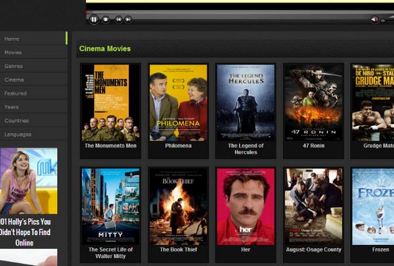Open The Book Thief title link
This screenshot has height=266, width=394.
click(x=179, y=250)
